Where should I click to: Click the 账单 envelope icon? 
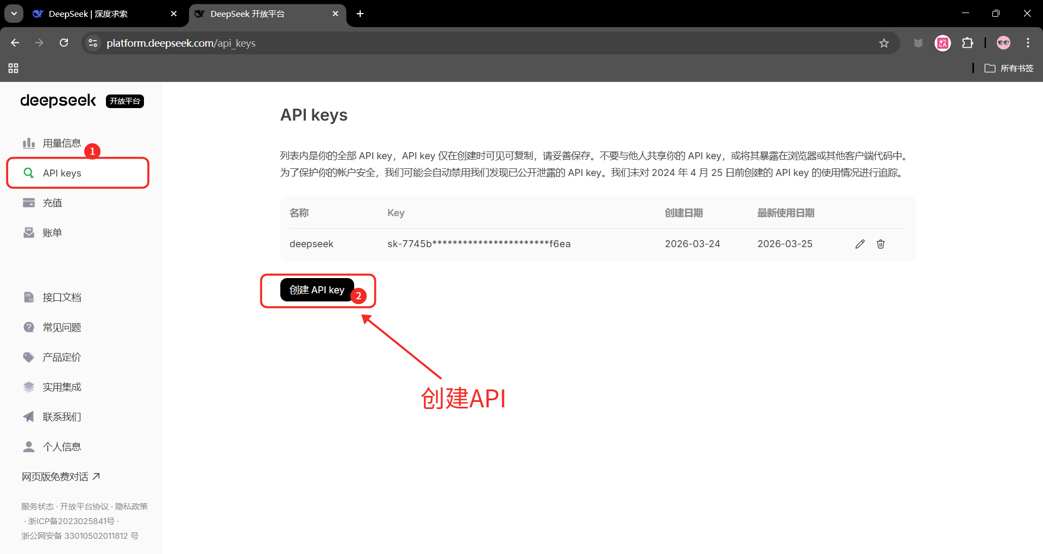29,233
